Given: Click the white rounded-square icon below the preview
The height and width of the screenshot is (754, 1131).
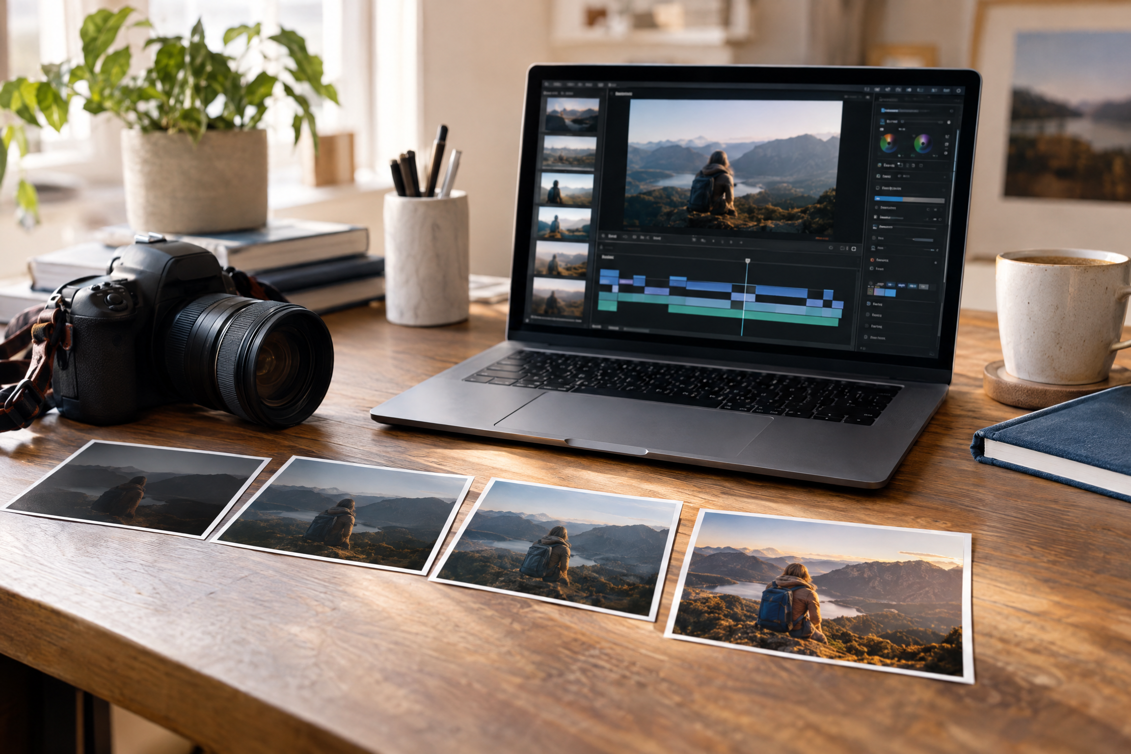Looking at the screenshot, I should pyautogui.click(x=854, y=249).
